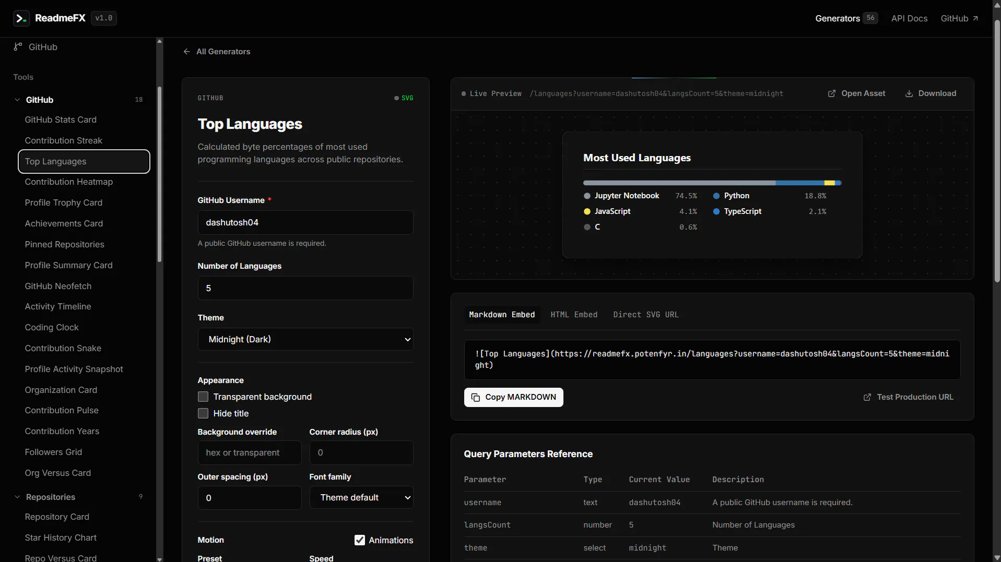
Task: Collapse the Repositories sidebar section
Action: pyautogui.click(x=17, y=497)
